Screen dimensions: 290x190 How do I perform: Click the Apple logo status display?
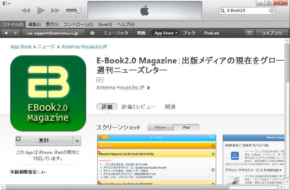[144, 10]
